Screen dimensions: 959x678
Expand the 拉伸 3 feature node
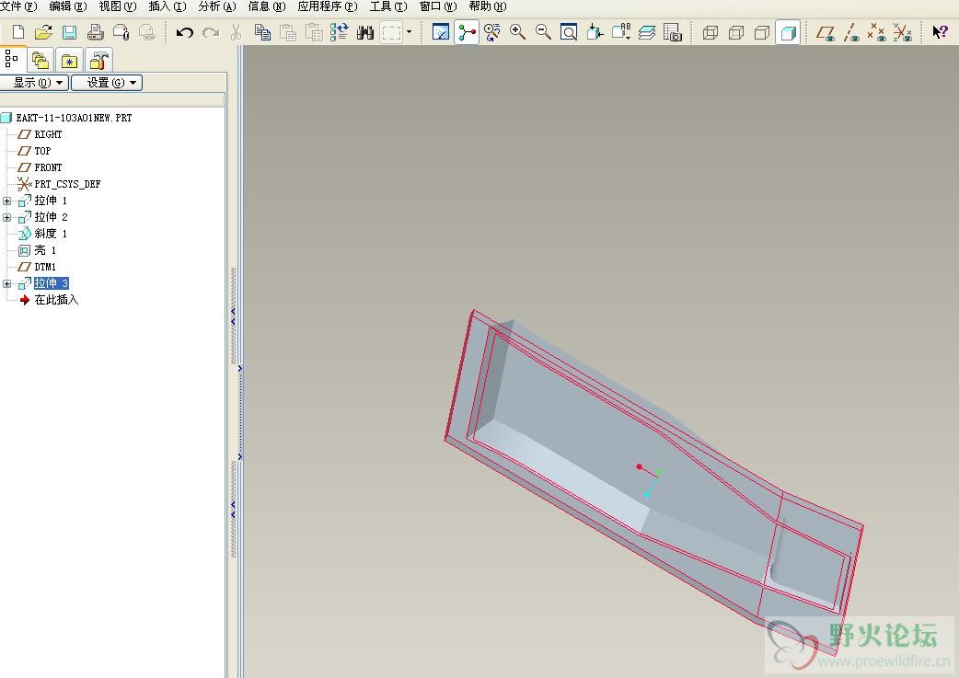[x=6, y=283]
